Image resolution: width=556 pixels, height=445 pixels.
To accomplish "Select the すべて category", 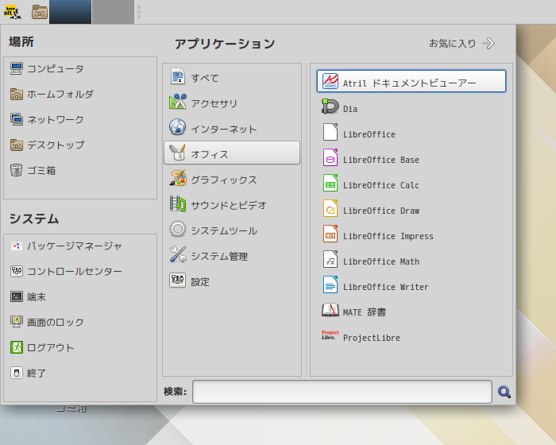I will 232,76.
